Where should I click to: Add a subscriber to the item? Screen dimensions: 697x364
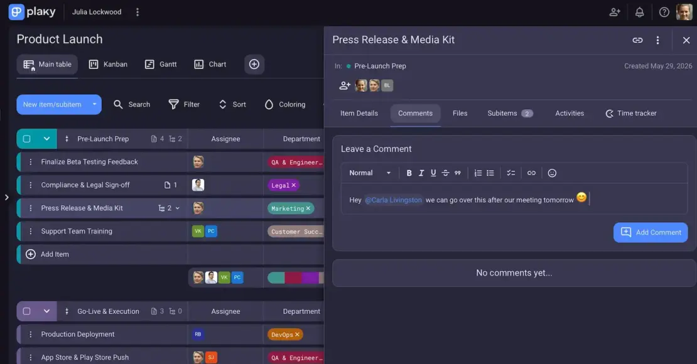coord(345,85)
